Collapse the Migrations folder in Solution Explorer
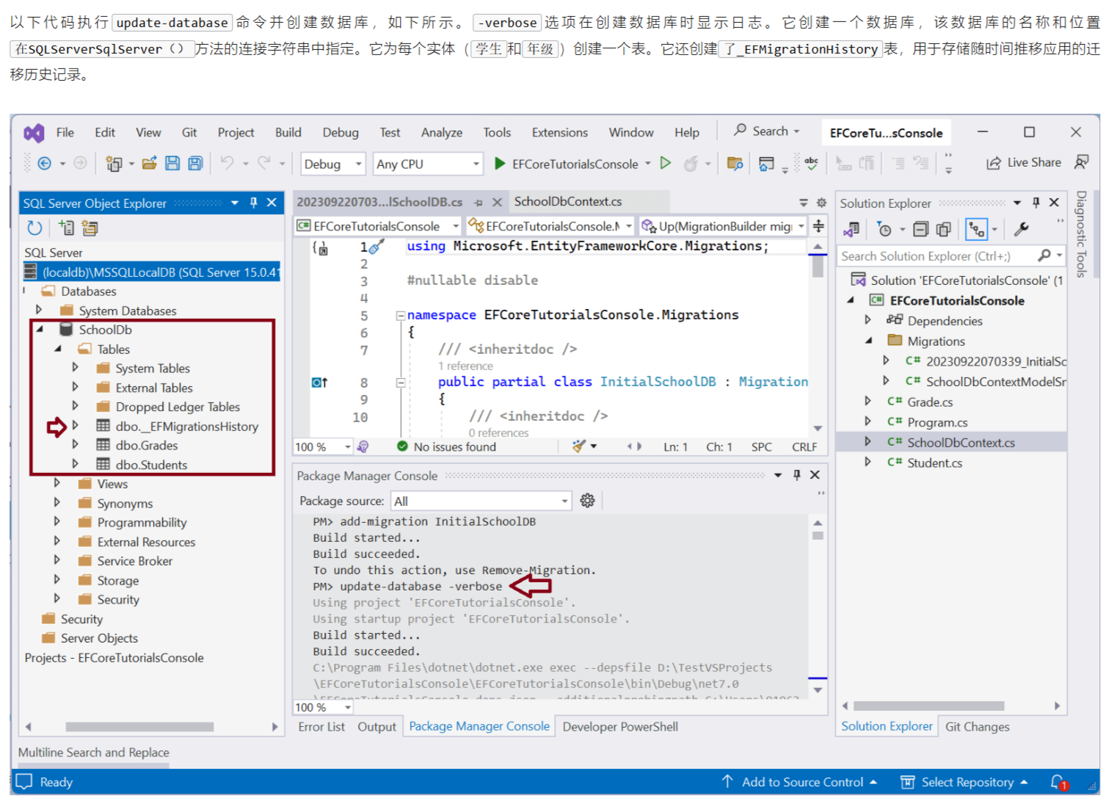This screenshot has height=807, width=1106. (869, 340)
